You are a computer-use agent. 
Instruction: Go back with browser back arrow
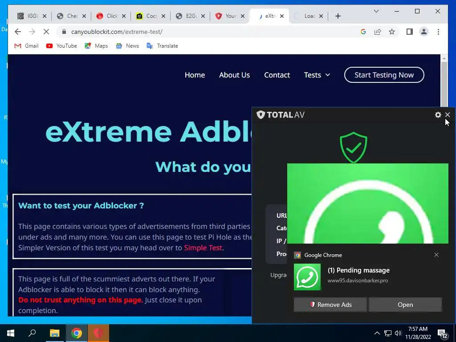click(x=18, y=32)
